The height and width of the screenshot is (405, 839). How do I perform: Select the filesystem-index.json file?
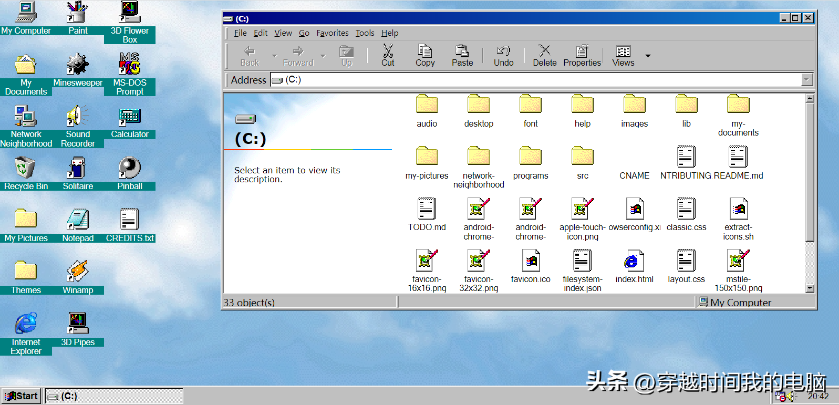(583, 271)
